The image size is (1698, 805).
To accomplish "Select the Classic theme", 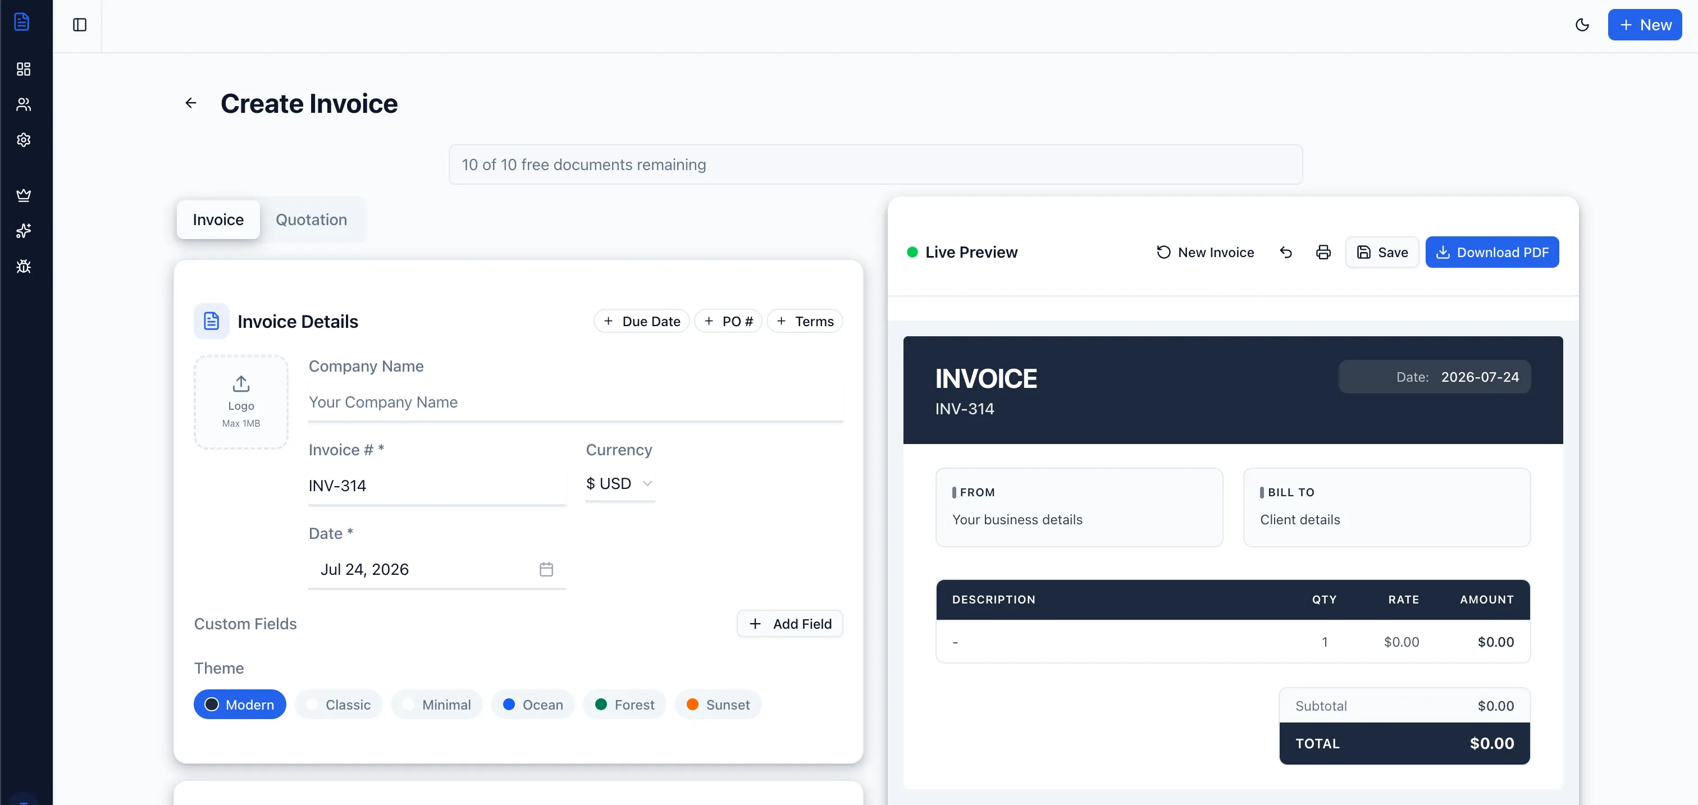I will tap(339, 705).
